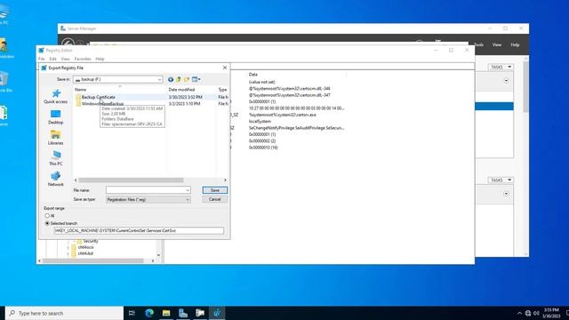Screen dimensions: 569x320
Task: Expand the cht4vbd key in registry tree
Action: coord(68,254)
